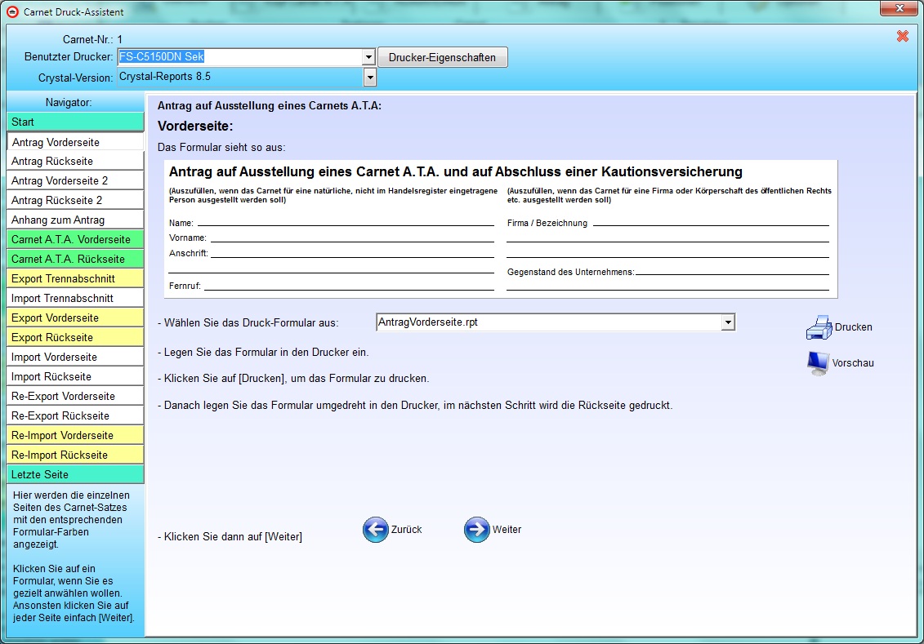Click the Antrag form preview image
The width and height of the screenshot is (924, 644).
point(500,229)
